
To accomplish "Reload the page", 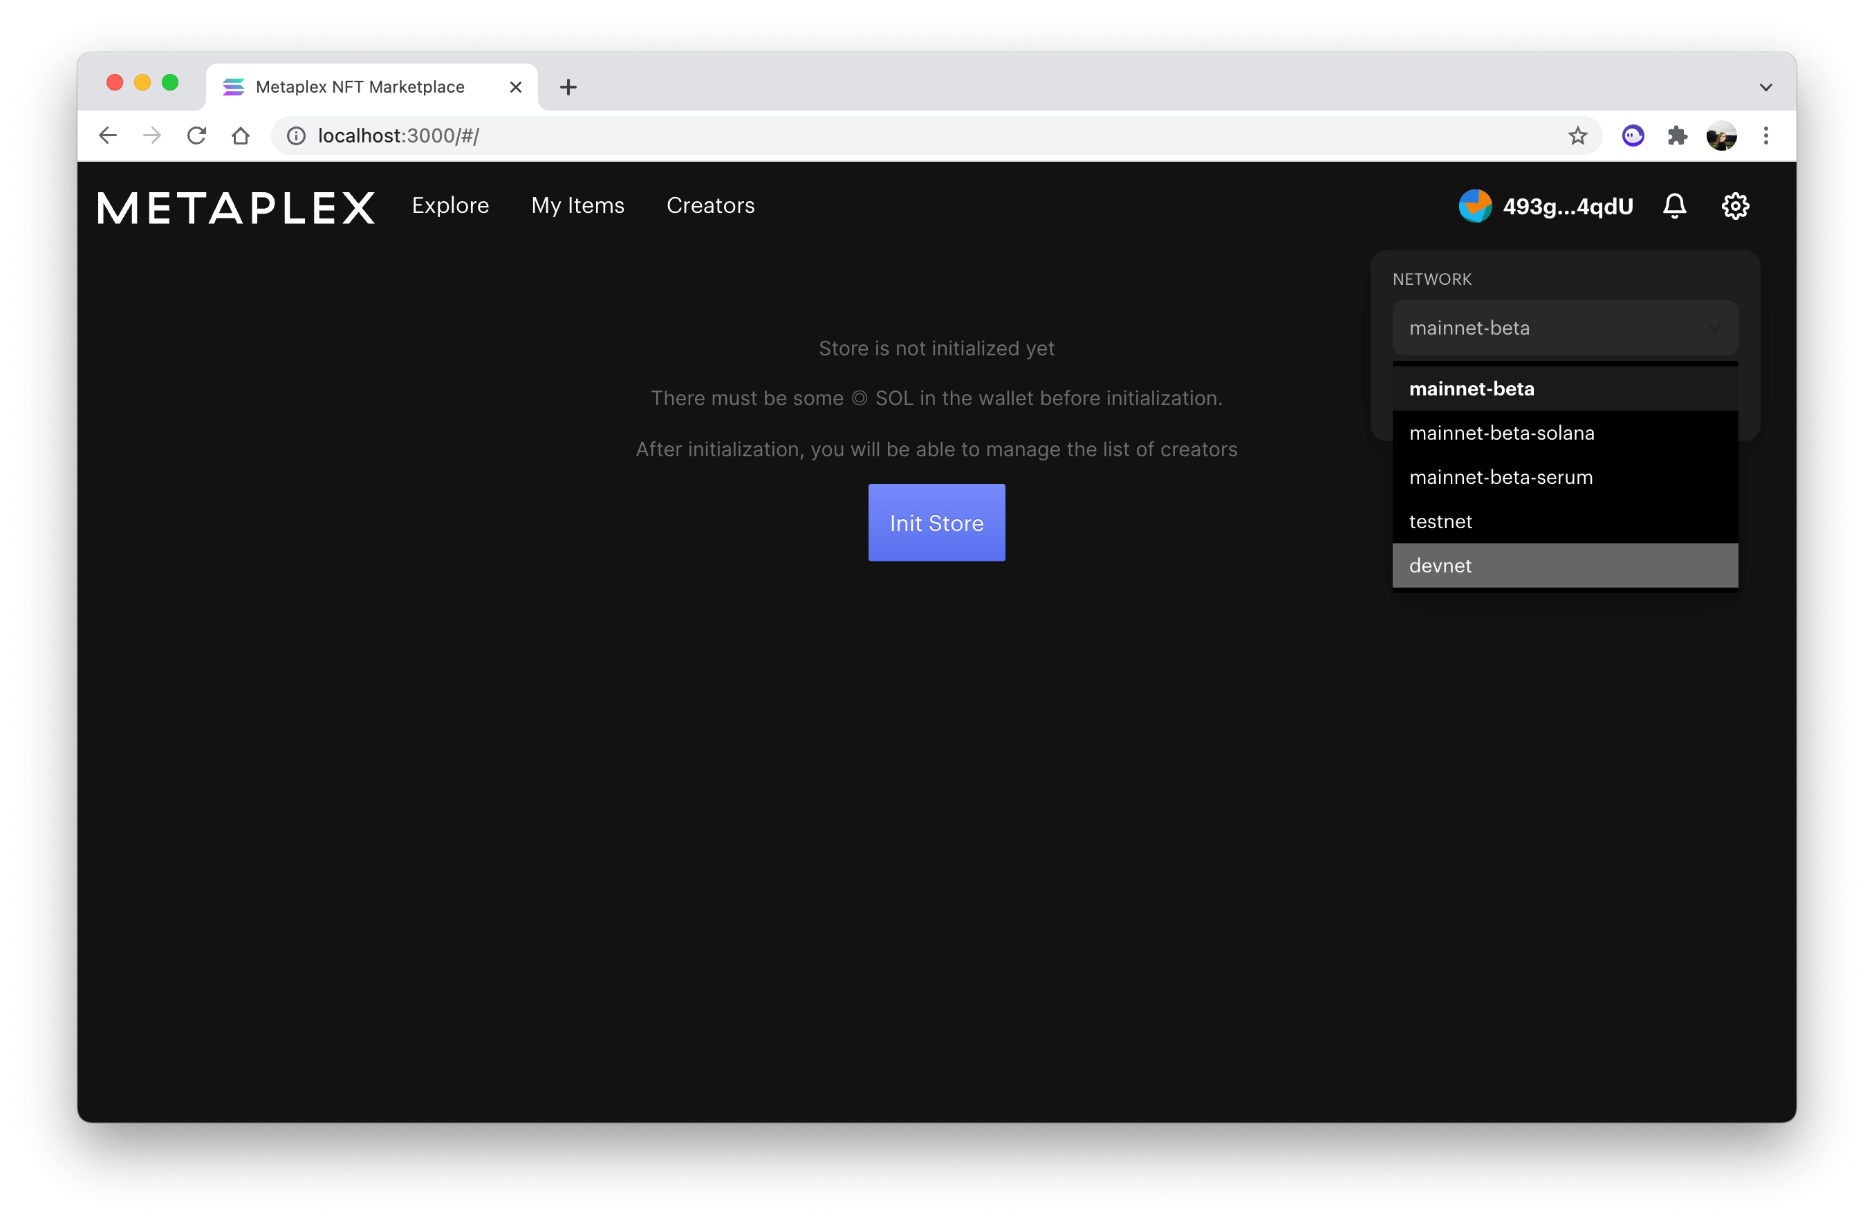I will (196, 135).
